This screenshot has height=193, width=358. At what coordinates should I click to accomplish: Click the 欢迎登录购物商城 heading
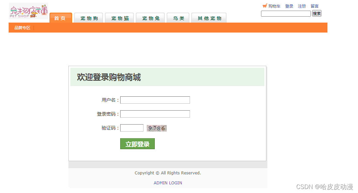coord(109,77)
